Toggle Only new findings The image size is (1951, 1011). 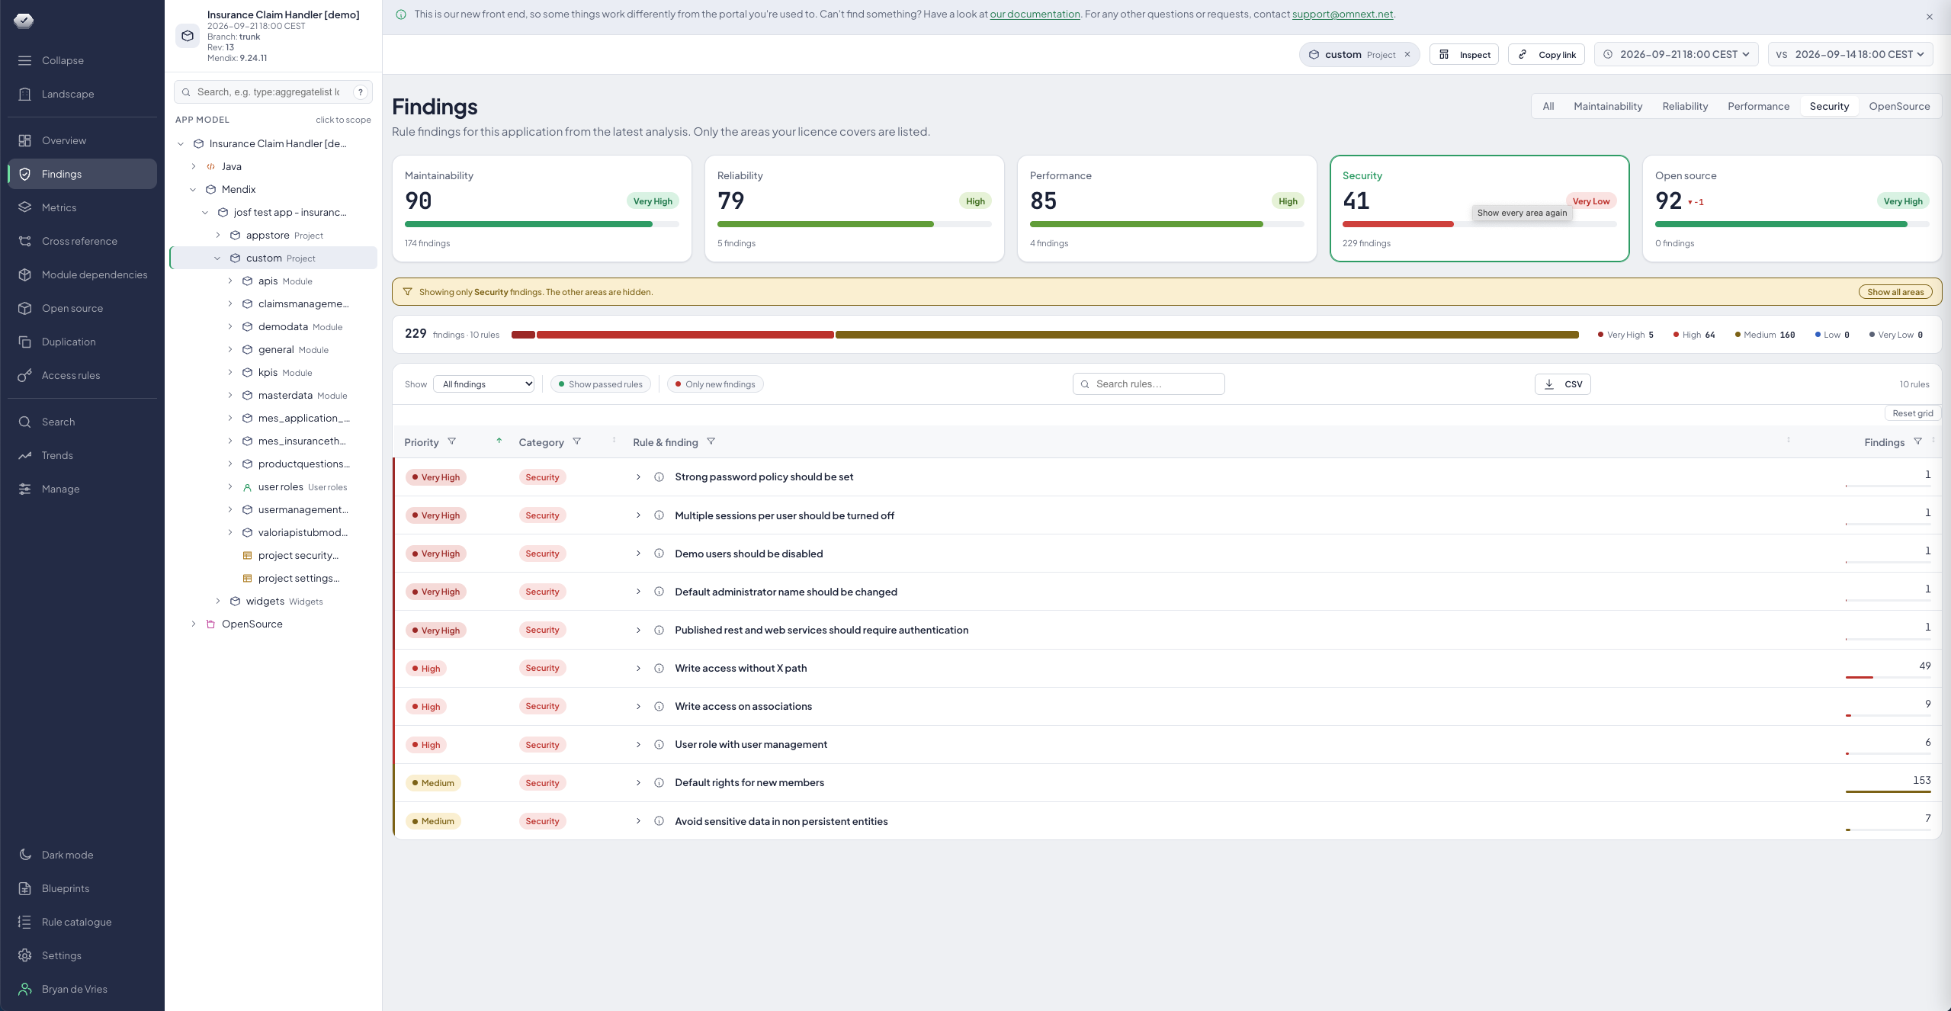715,384
